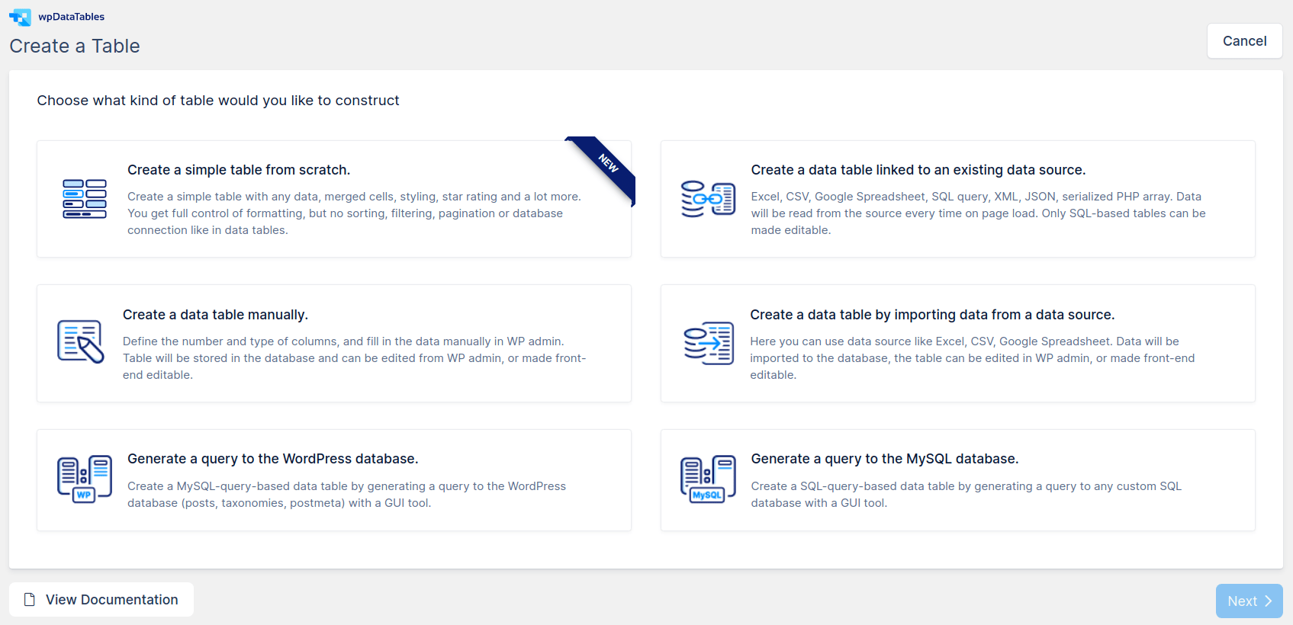Choose 'Generate a query to the WordPress database'
Viewport: 1293px width, 625px height.
coord(273,459)
